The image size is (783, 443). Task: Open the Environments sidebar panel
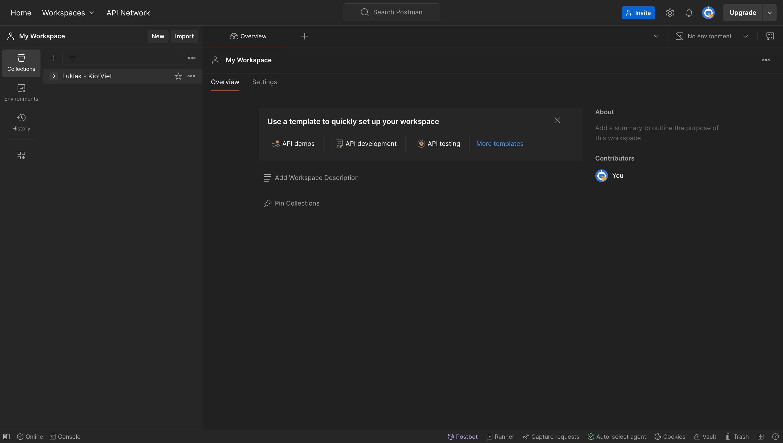tap(21, 92)
